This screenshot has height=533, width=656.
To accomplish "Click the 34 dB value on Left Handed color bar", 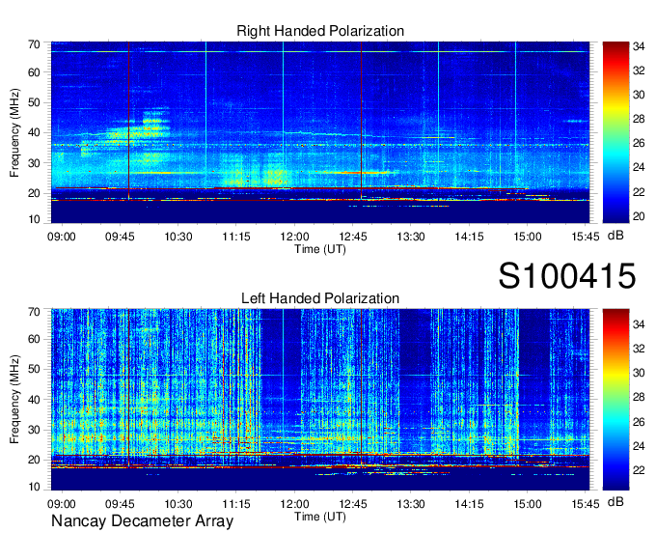I will coord(639,324).
